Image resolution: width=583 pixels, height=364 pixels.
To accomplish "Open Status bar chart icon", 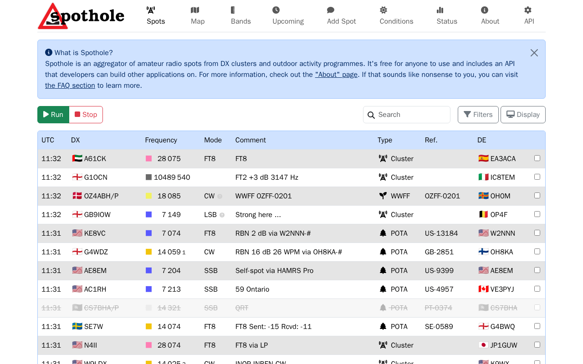I will 440,10.
